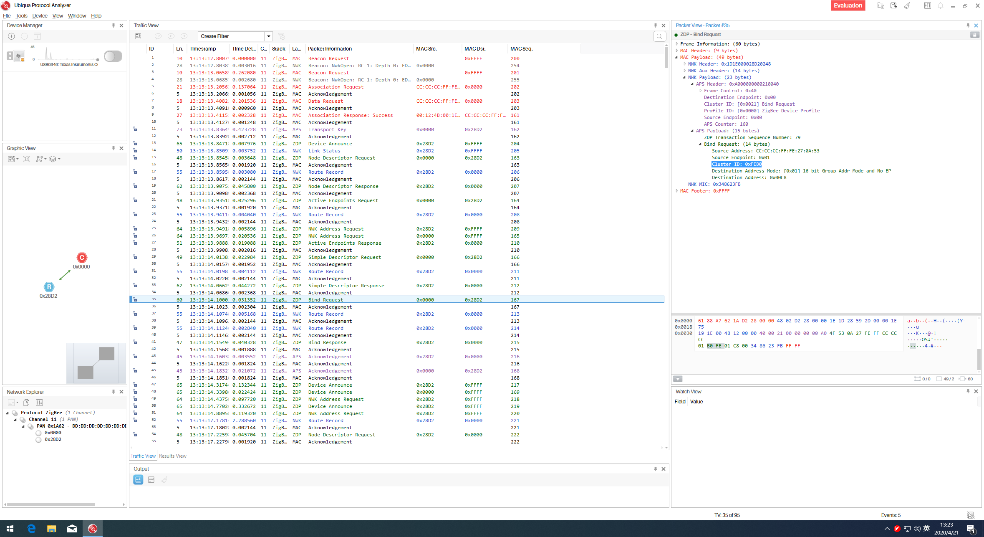
Task: Expand the Frame Information node
Action: [677, 44]
